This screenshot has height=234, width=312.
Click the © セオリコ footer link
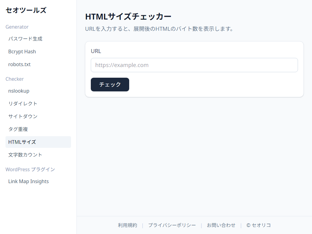click(258, 225)
